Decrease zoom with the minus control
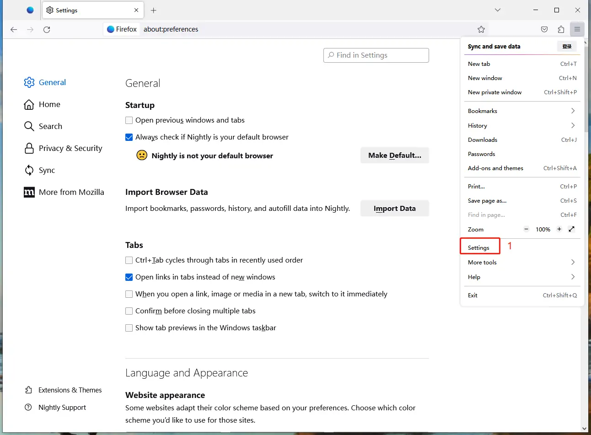Image resolution: width=591 pixels, height=435 pixels. [x=526, y=229]
